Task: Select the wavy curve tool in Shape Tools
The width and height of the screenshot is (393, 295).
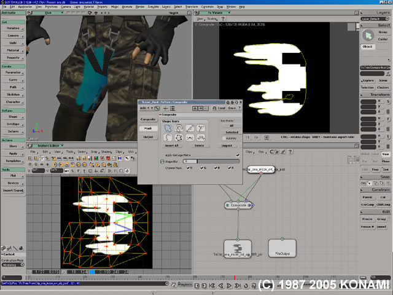Action: coord(201,138)
